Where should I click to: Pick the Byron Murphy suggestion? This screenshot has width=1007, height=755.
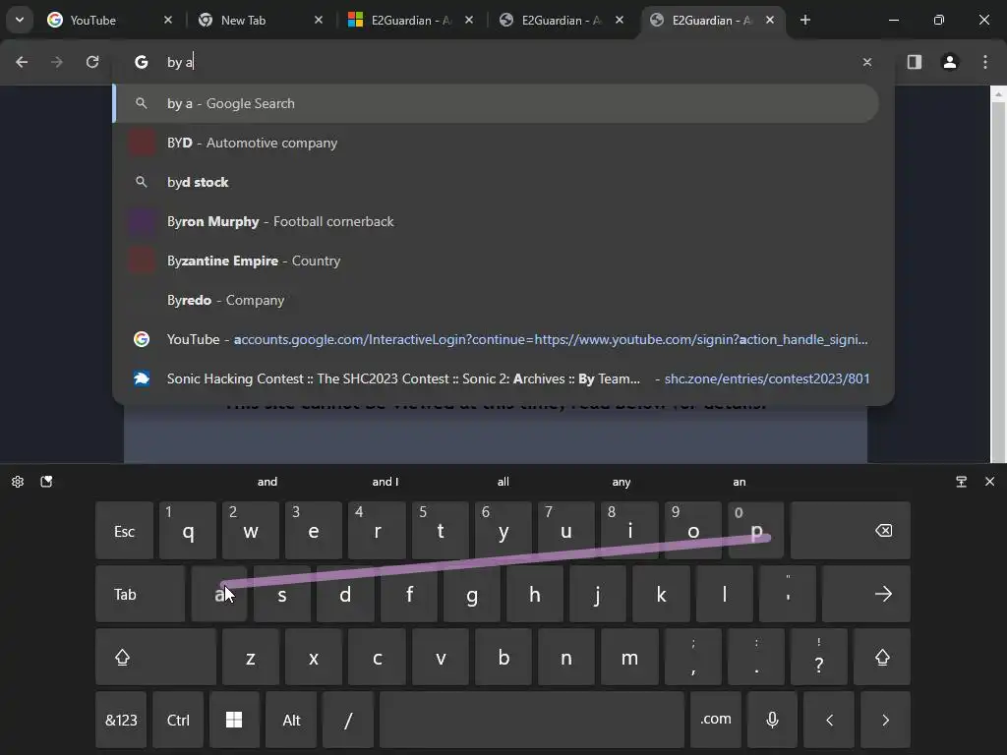496,221
